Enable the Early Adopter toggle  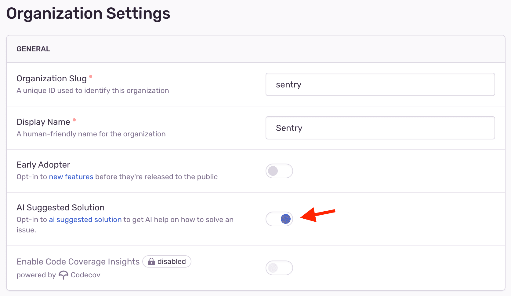279,171
